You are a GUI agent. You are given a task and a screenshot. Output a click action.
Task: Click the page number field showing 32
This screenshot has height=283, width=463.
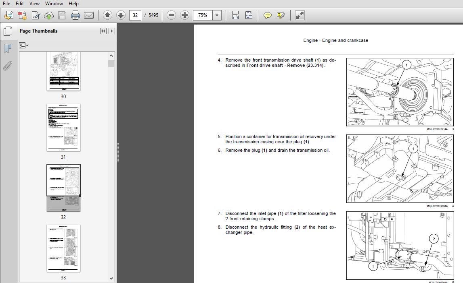(x=135, y=15)
